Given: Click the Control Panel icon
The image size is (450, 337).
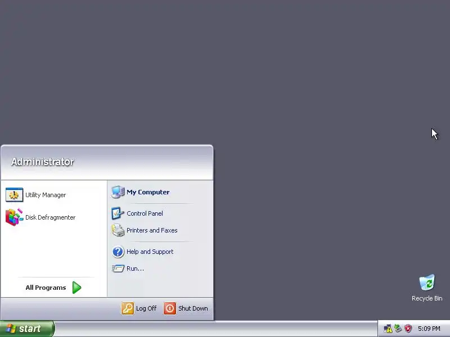Looking at the screenshot, I should (x=118, y=213).
